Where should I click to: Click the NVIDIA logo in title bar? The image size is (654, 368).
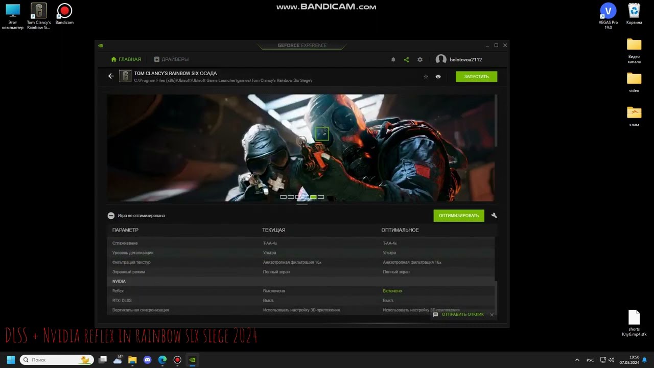101,45
